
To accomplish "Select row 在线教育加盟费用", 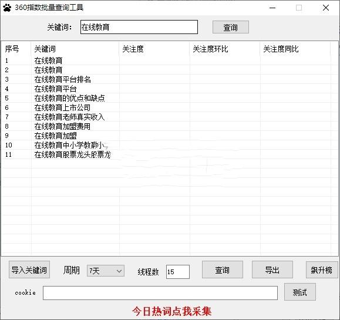I will pos(166,126).
